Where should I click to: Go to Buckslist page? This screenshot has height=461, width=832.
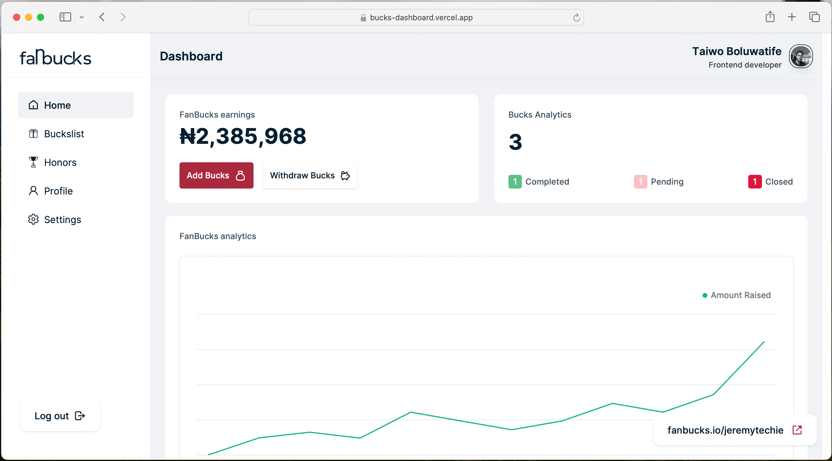[75, 133]
